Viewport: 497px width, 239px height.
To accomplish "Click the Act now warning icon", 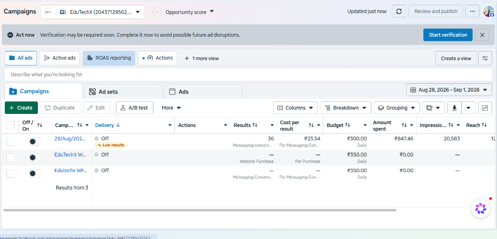I will tap(11, 35).
